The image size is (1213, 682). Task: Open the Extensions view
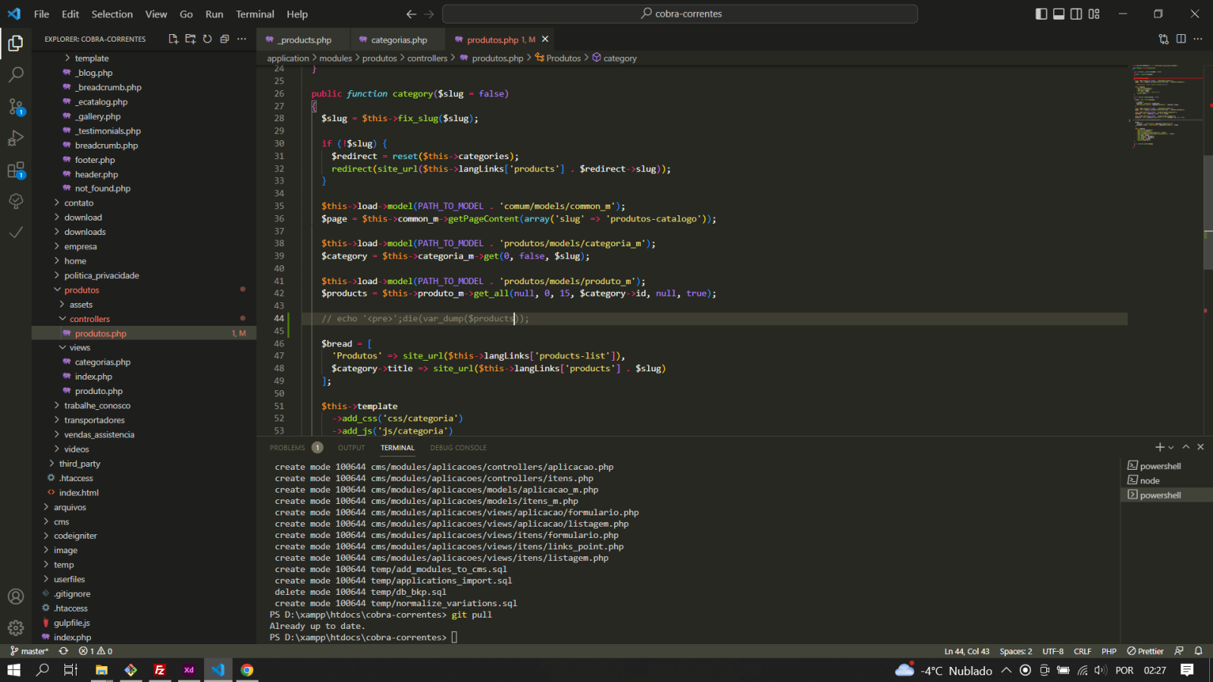[16, 170]
